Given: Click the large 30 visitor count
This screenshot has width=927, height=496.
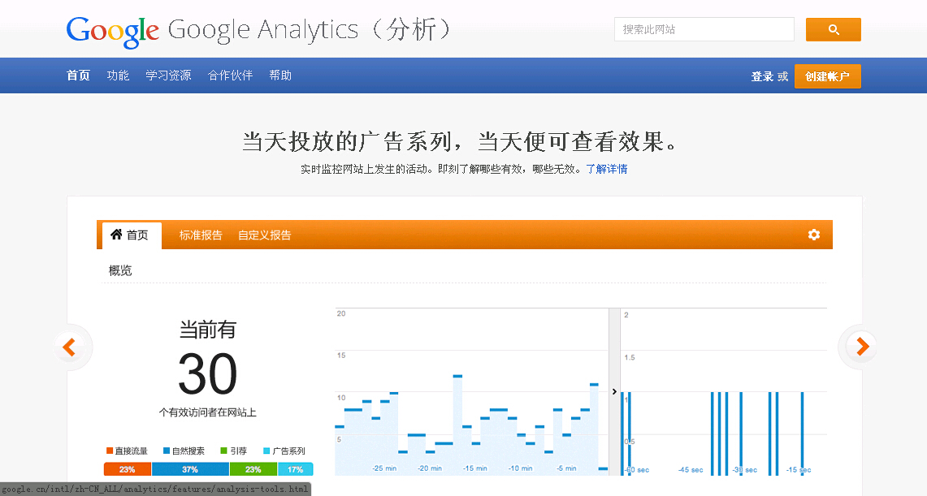Looking at the screenshot, I should 207,373.
